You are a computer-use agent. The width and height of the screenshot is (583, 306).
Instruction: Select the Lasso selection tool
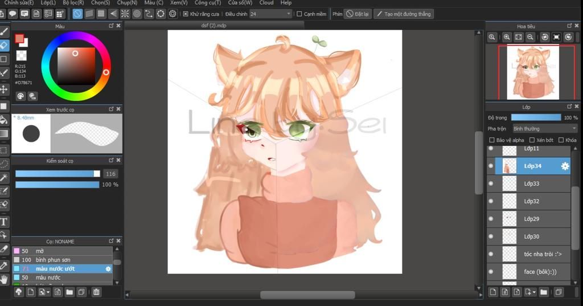pyautogui.click(x=4, y=164)
